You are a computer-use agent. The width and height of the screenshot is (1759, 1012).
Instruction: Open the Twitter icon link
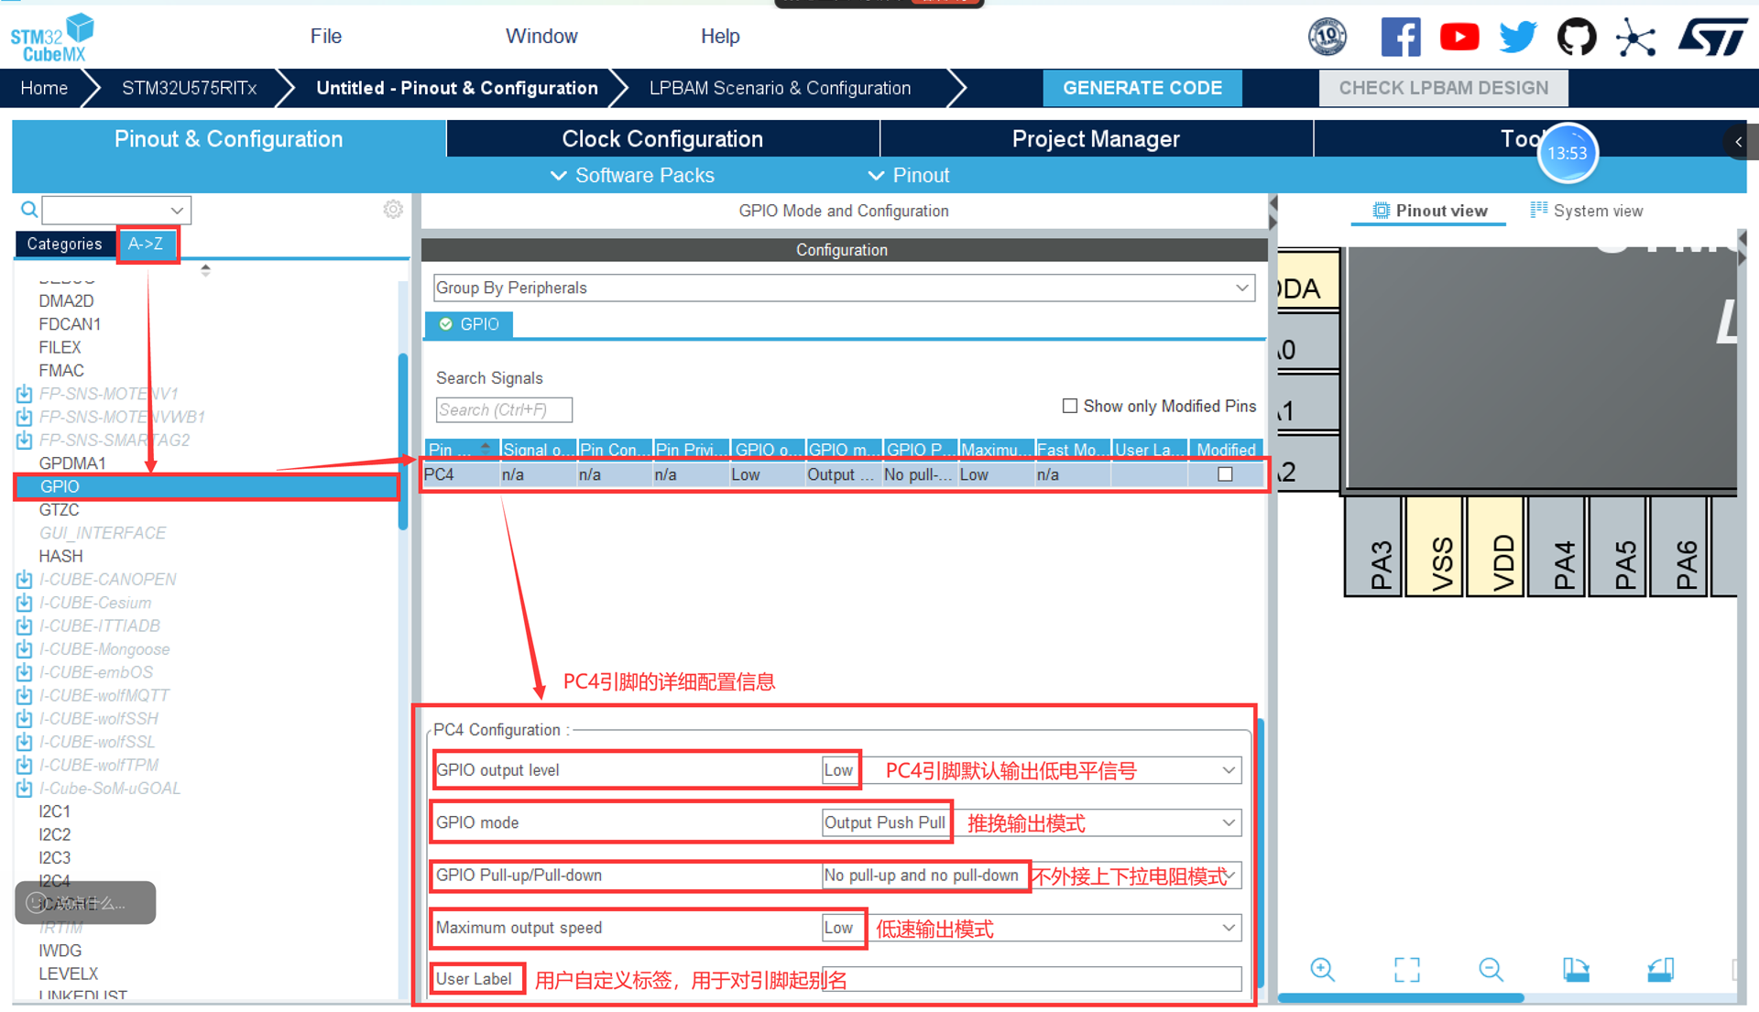coord(1517,38)
